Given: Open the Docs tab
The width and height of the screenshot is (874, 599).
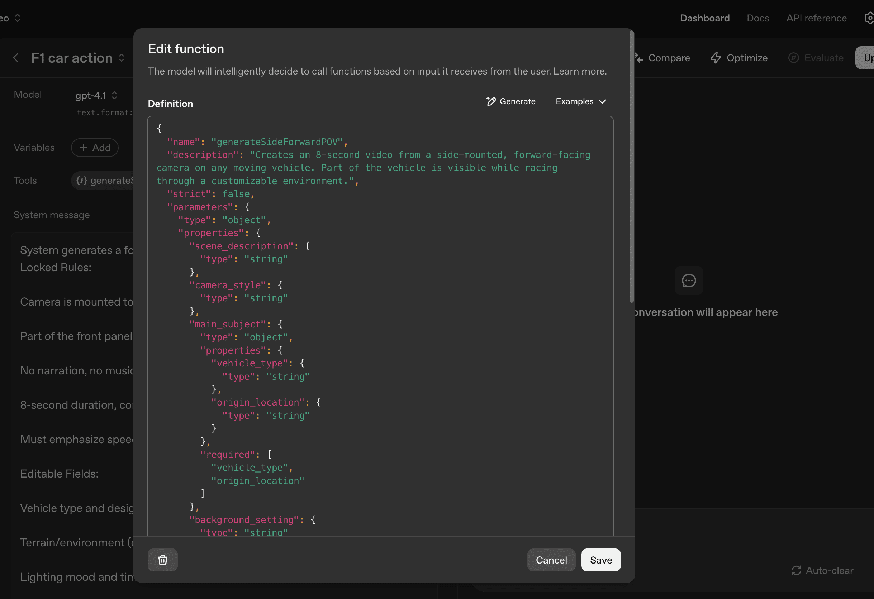Looking at the screenshot, I should click(x=757, y=18).
